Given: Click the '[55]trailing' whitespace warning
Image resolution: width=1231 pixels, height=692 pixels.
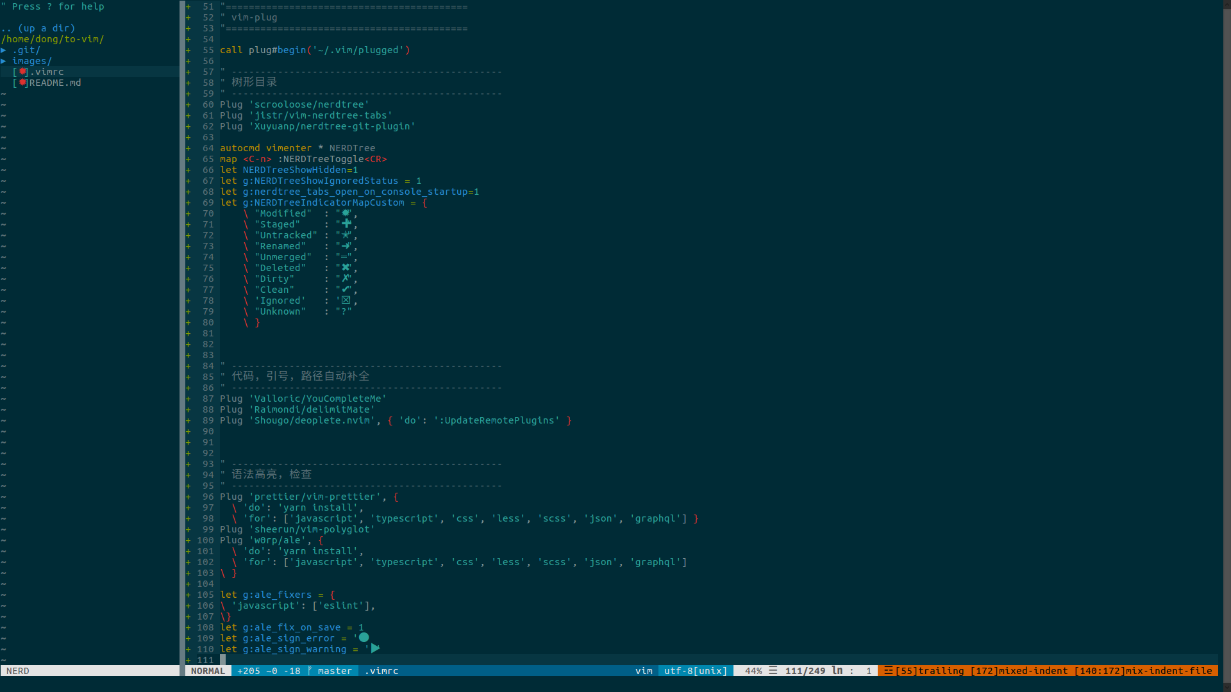Looking at the screenshot, I should (930, 671).
